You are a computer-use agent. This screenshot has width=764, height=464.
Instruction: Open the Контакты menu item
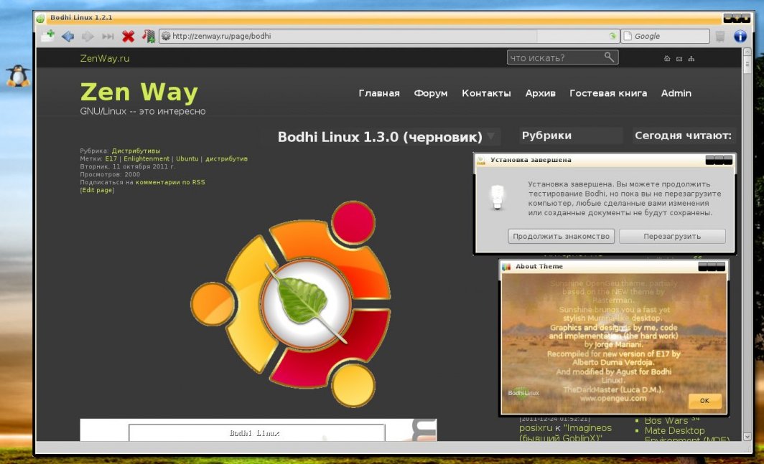point(486,93)
